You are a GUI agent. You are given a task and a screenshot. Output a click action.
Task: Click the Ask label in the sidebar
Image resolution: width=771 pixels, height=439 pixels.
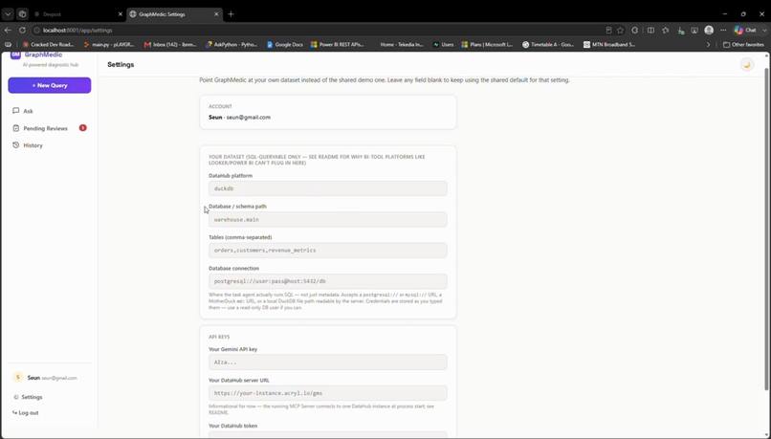click(28, 111)
